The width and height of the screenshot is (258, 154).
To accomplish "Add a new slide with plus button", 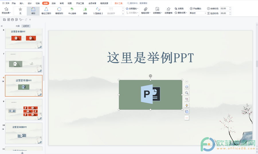I will pos(22,153).
